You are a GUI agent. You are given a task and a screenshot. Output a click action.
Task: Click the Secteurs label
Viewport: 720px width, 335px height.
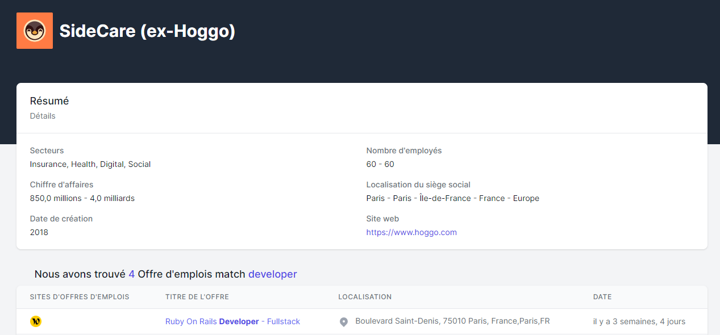point(47,150)
